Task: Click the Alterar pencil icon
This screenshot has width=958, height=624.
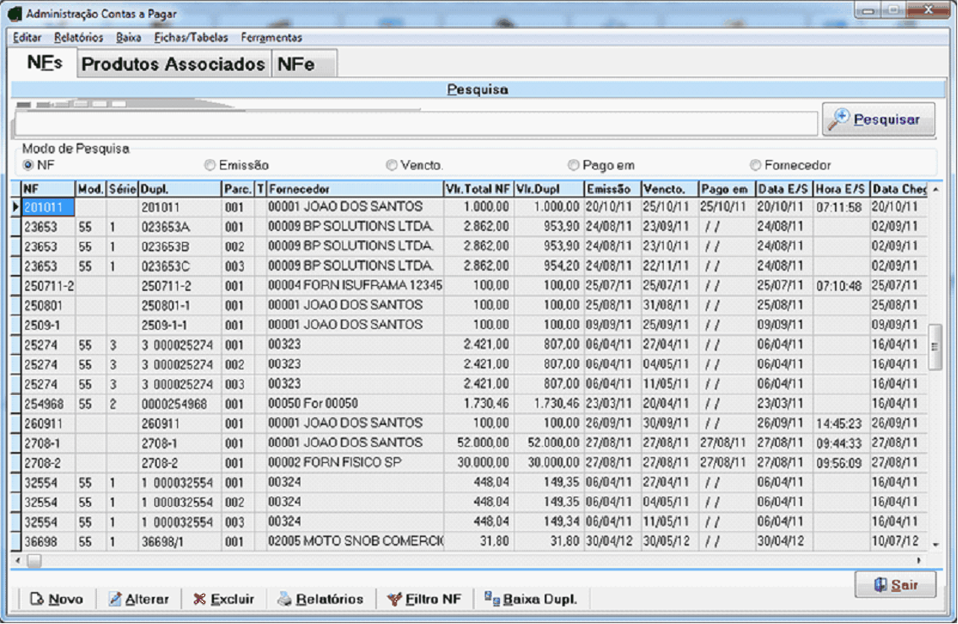Action: pyautogui.click(x=116, y=600)
